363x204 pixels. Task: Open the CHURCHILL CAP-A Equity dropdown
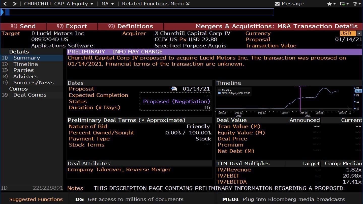point(58,4)
